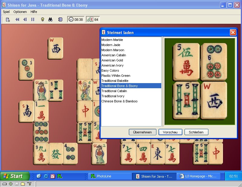Viewport: 242px width, 187px height.
Task: Open the Optionen menu
Action: point(20,12)
